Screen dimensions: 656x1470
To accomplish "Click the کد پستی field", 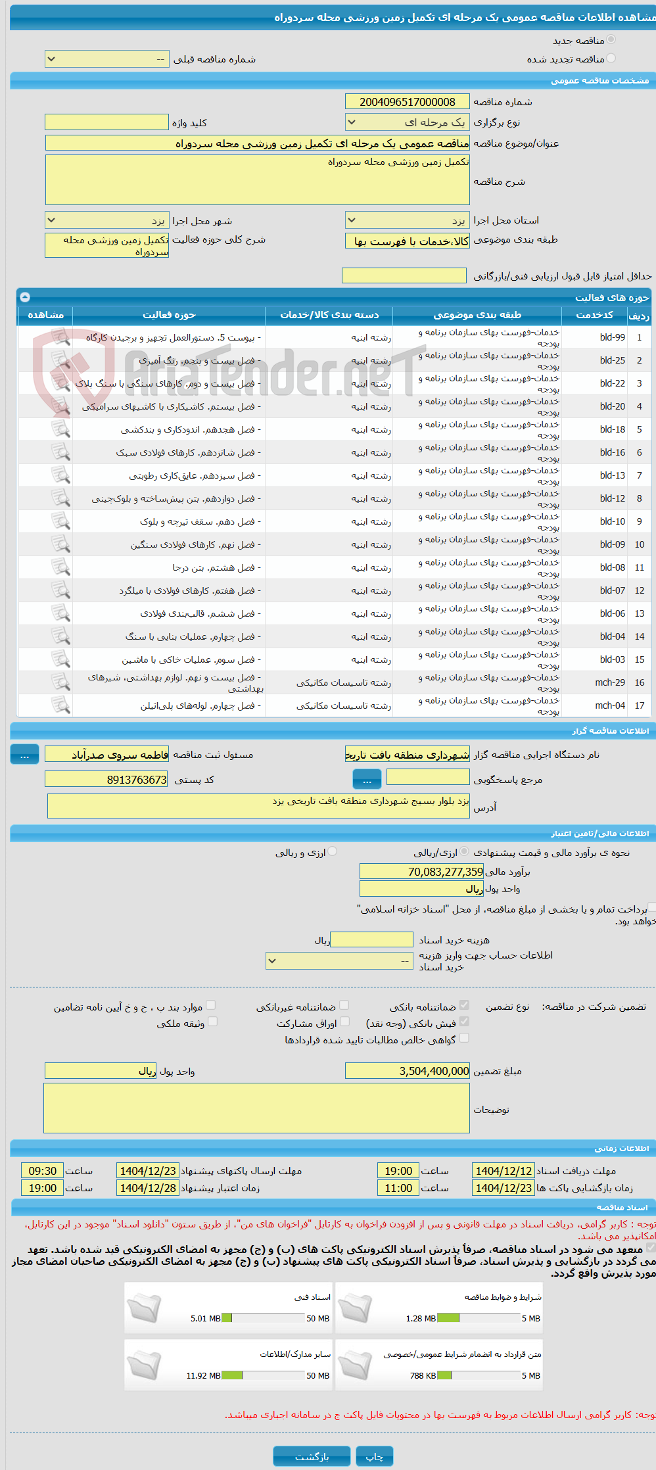I will point(107,780).
